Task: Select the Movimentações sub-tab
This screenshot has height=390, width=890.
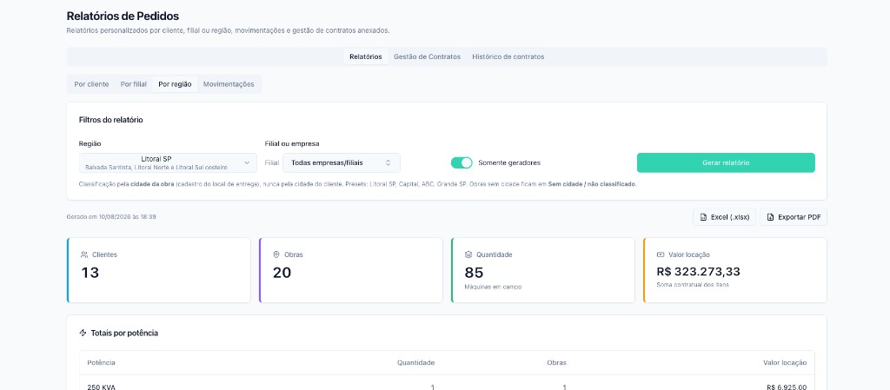Action: click(229, 84)
